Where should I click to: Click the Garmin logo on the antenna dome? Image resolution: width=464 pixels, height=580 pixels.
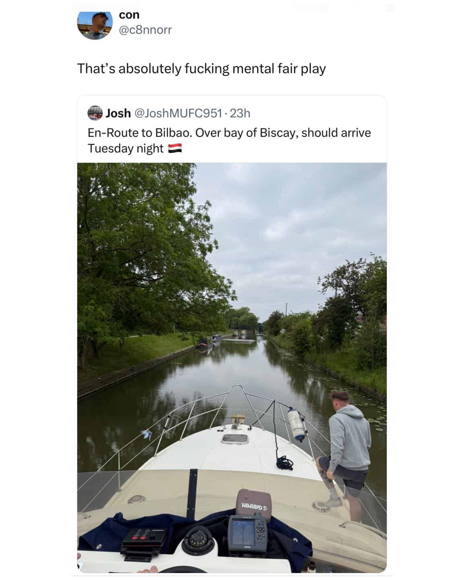pos(254,506)
